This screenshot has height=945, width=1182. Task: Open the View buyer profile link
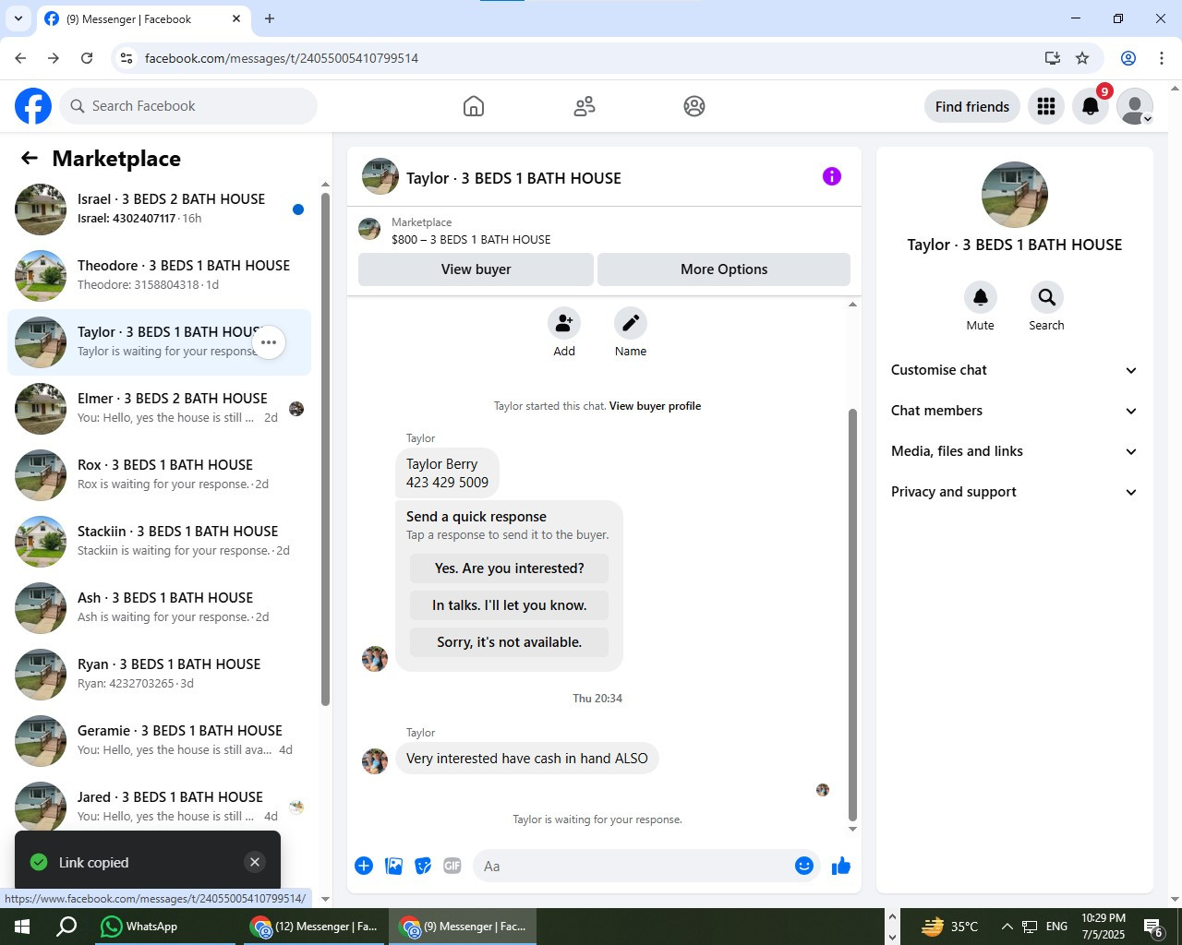click(x=655, y=406)
